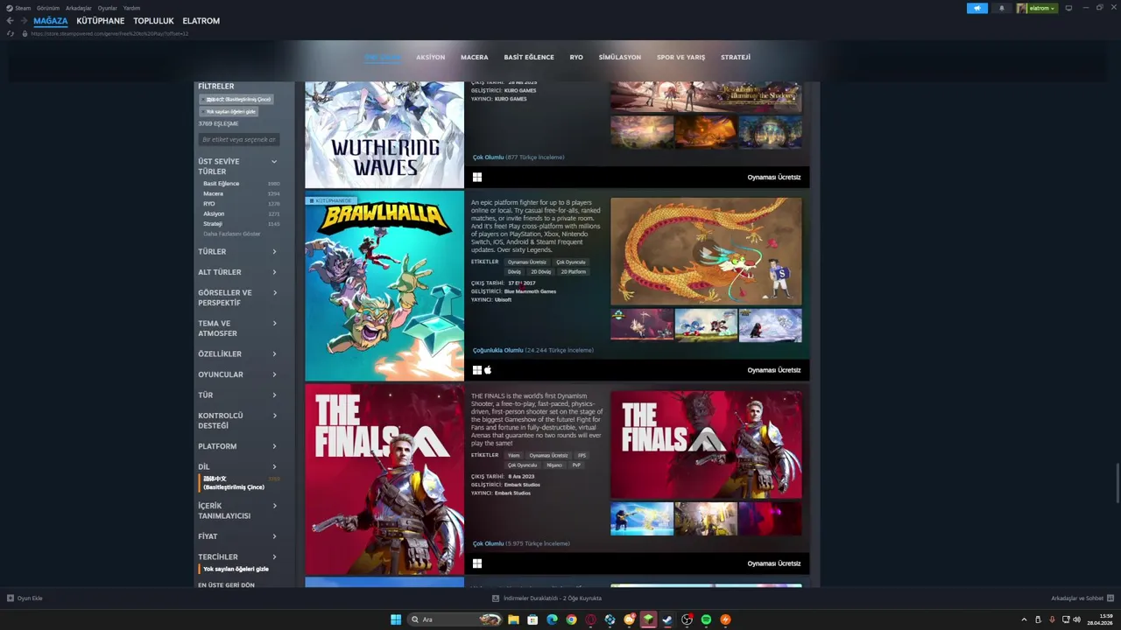
Task: Select the BASİT EĞLENCE genre tab
Action: [x=529, y=57]
